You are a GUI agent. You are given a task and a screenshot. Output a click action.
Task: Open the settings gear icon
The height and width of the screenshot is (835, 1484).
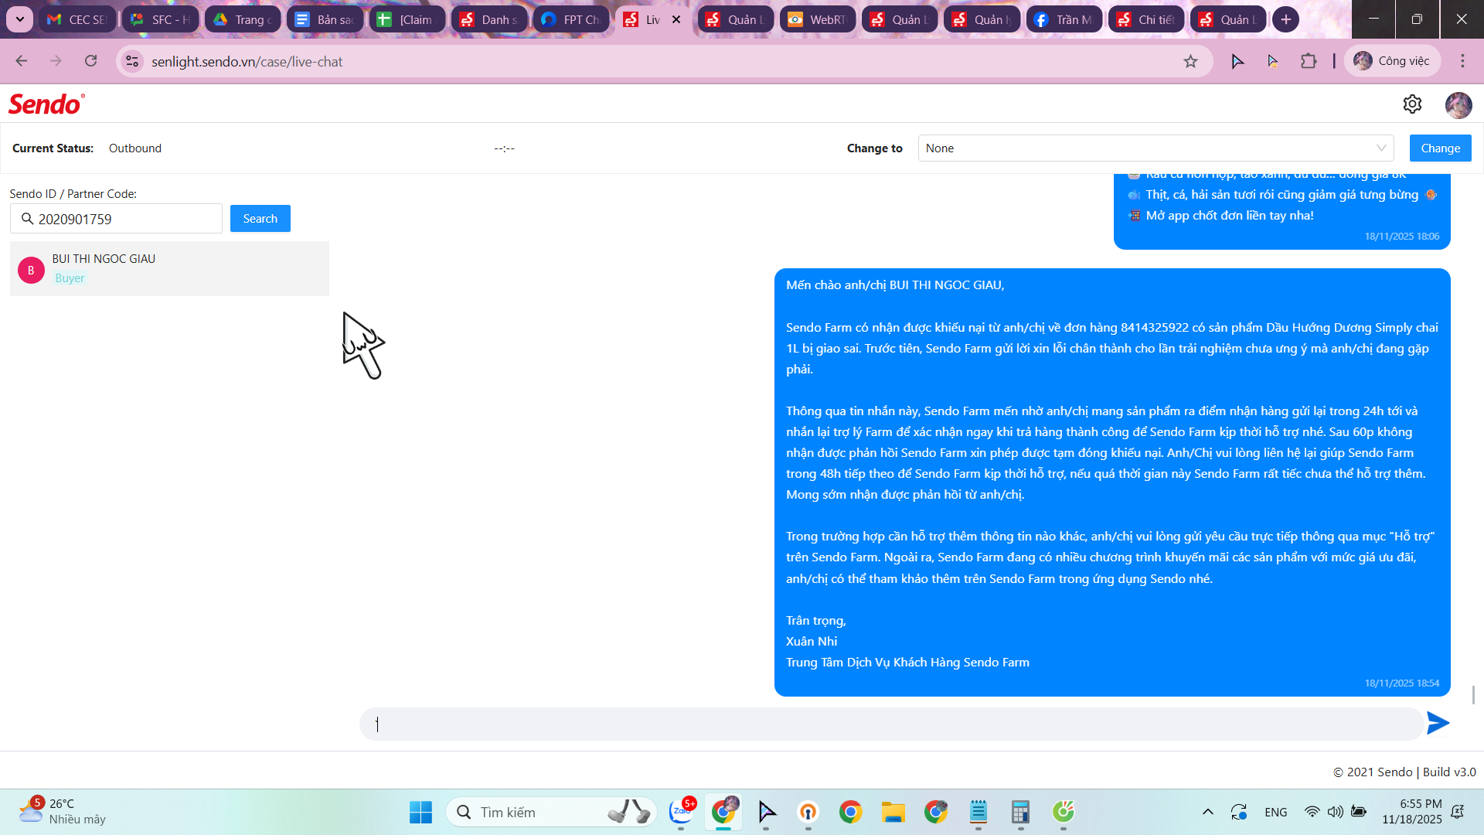click(x=1412, y=104)
